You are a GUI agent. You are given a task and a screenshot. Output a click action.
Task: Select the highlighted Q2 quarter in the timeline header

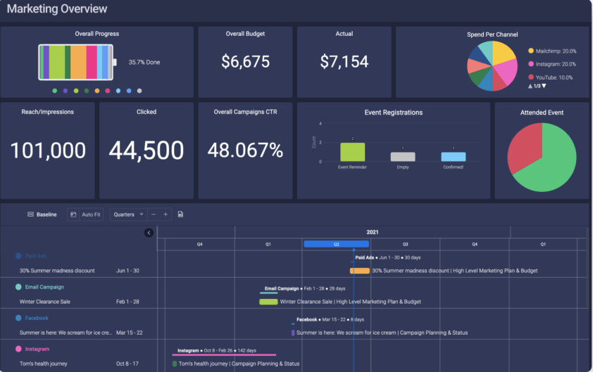(336, 244)
